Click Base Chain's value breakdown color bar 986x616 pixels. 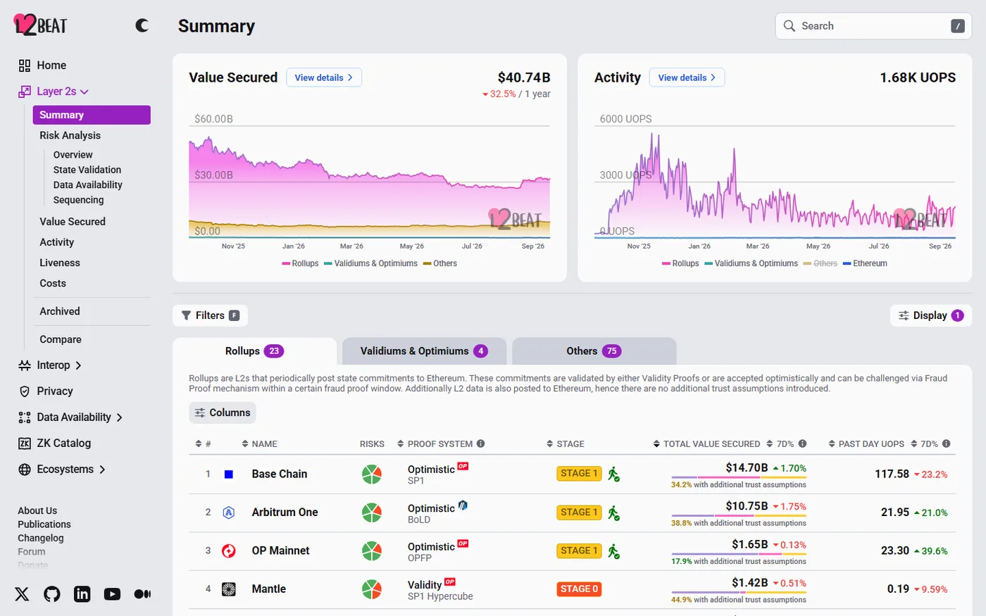coord(739,477)
